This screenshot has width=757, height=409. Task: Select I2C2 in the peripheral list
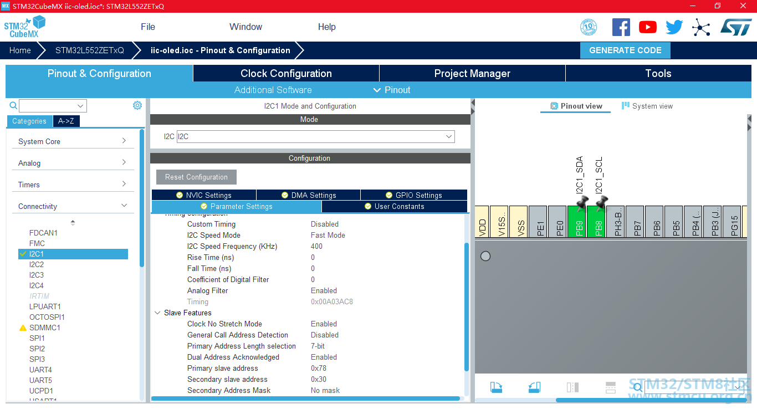37,264
